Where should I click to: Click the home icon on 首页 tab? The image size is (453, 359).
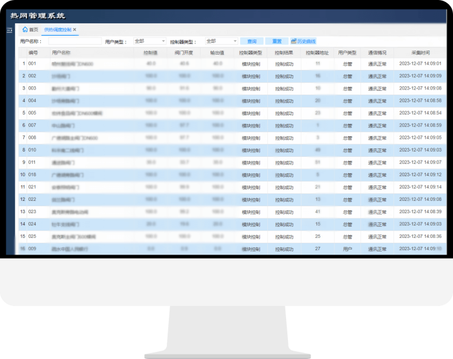25,30
